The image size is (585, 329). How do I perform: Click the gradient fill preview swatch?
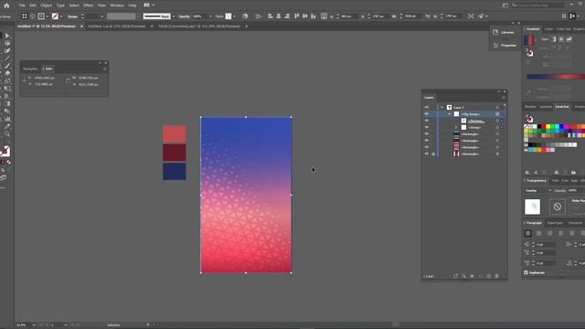click(x=528, y=40)
